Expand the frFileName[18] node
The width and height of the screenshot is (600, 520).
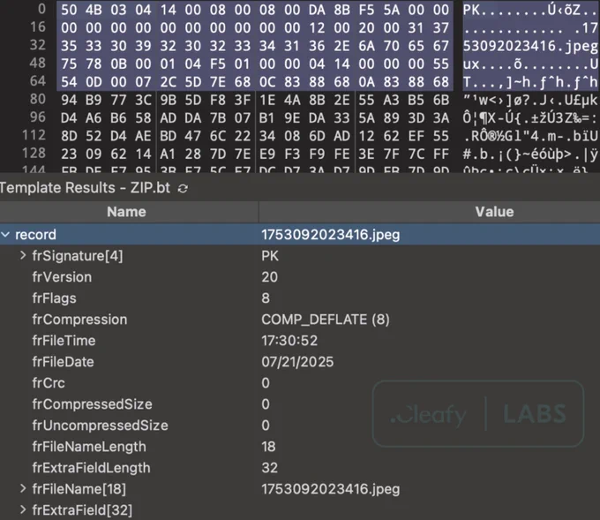click(x=23, y=488)
